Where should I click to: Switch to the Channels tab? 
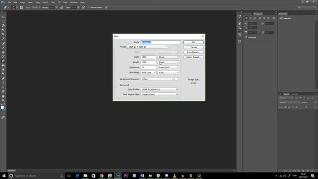(295, 94)
